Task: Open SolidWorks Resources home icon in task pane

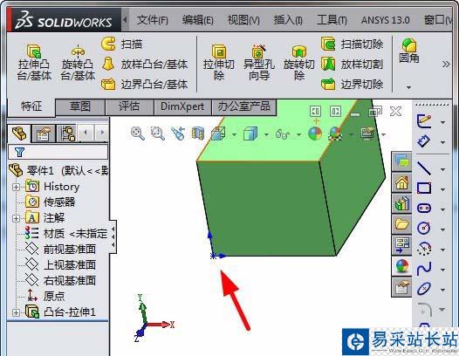Action: click(402, 182)
